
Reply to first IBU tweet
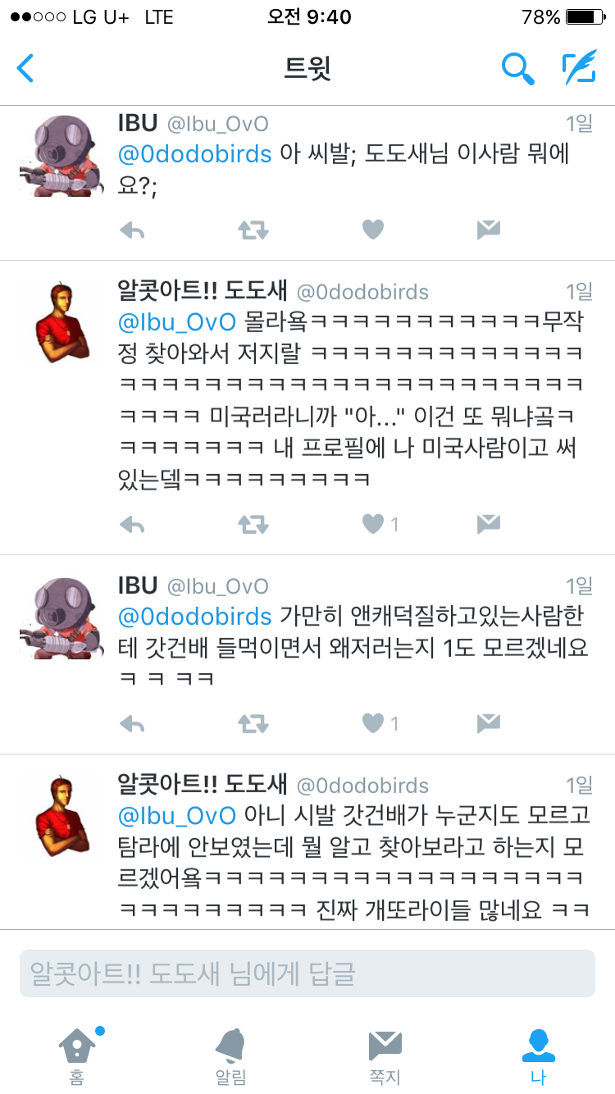pos(132,230)
